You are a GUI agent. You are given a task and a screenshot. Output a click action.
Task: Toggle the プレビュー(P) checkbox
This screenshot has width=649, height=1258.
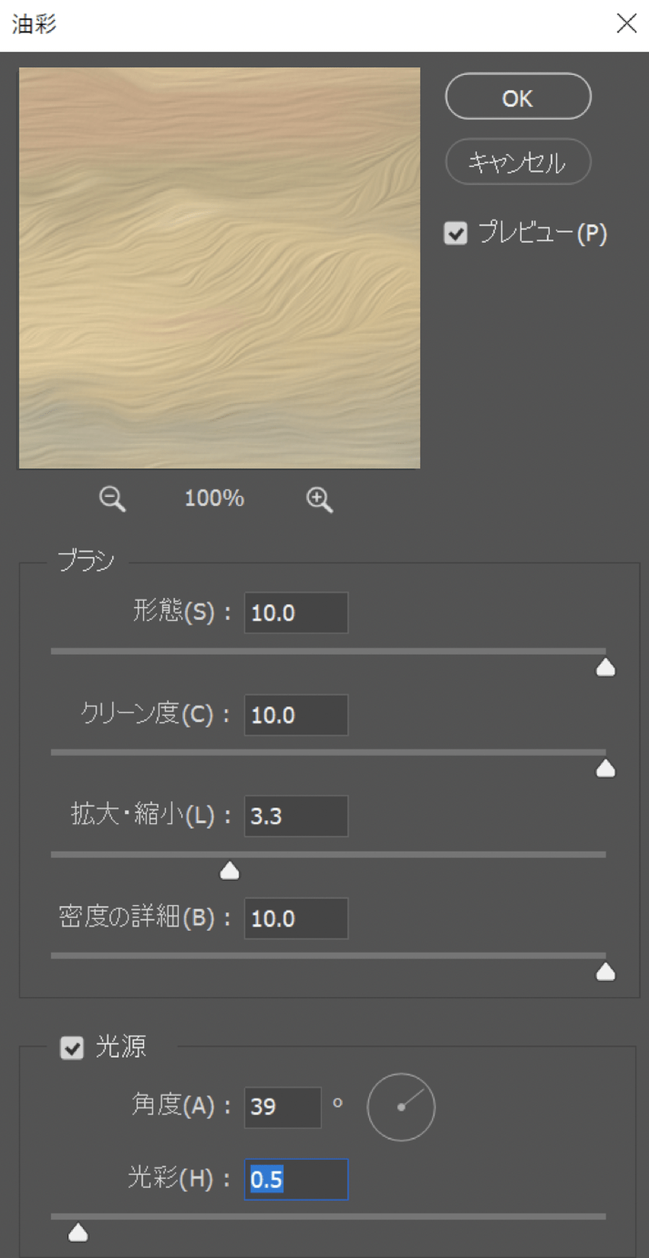pyautogui.click(x=456, y=233)
